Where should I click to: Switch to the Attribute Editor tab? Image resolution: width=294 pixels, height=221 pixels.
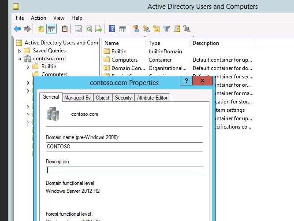[x=152, y=98]
